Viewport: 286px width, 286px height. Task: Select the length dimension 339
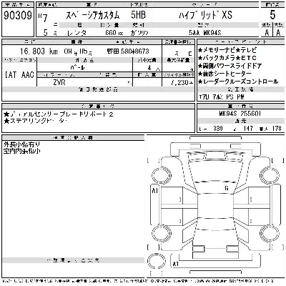pos(218,129)
